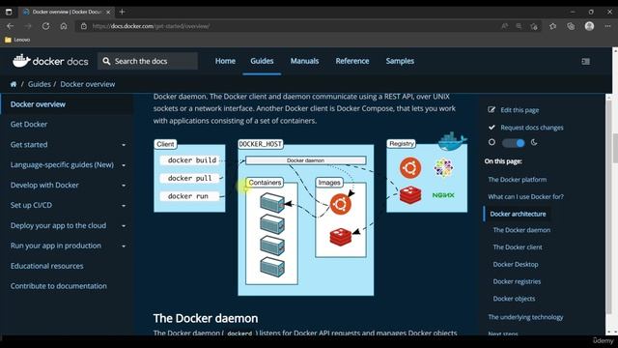Open Get Docker sidebar link
Viewport: 618px width, 348px height.
coord(29,125)
